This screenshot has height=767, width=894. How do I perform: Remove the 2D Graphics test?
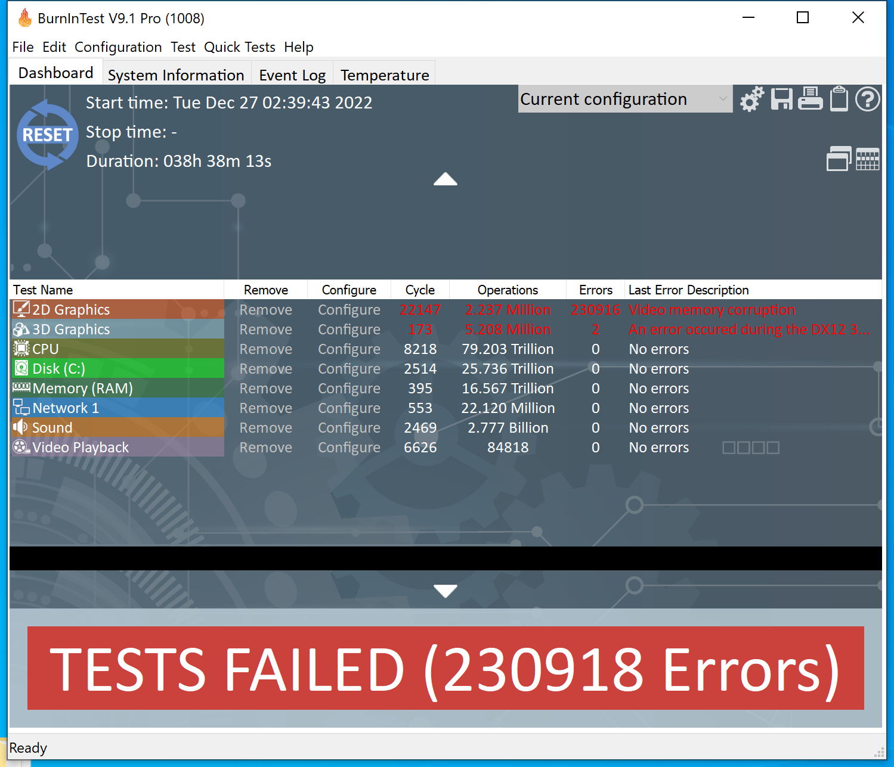click(x=266, y=310)
